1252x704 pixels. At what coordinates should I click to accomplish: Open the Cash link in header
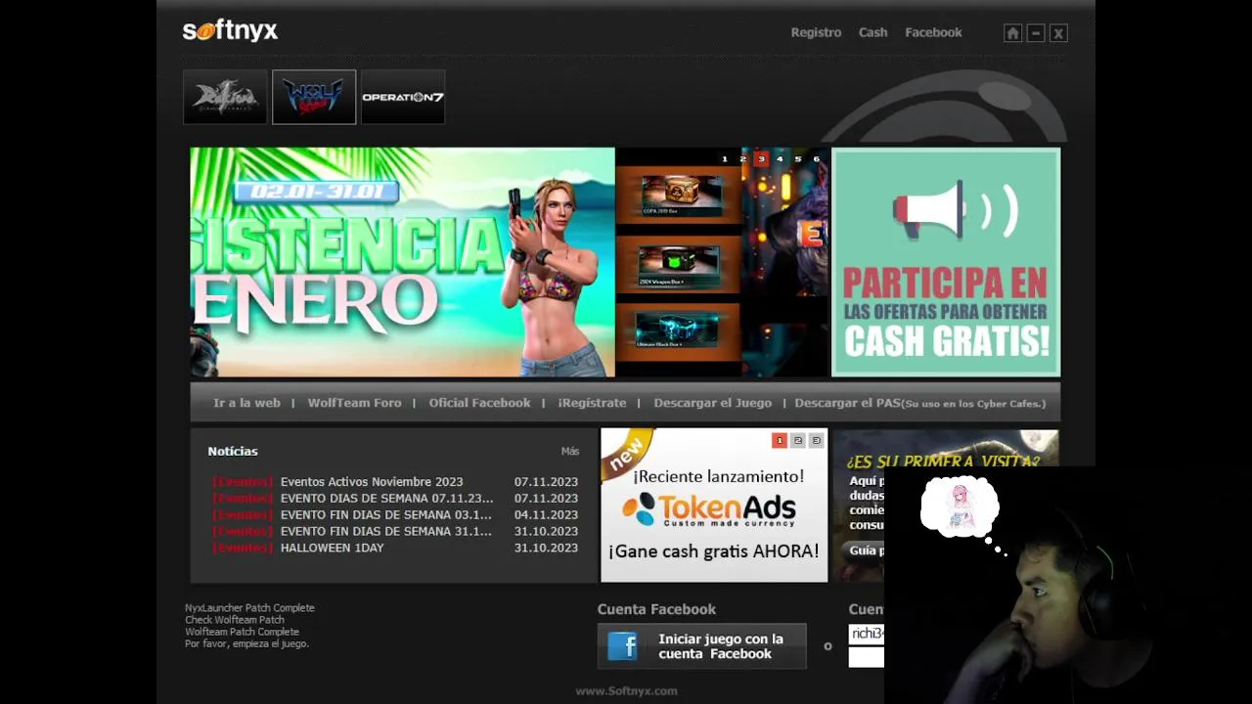pyautogui.click(x=872, y=32)
